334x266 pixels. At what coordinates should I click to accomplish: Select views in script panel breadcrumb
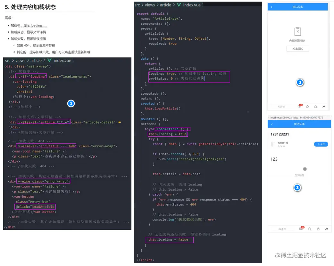(150, 5)
